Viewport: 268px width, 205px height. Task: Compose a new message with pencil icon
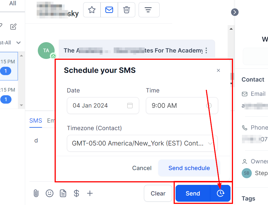[13, 27]
